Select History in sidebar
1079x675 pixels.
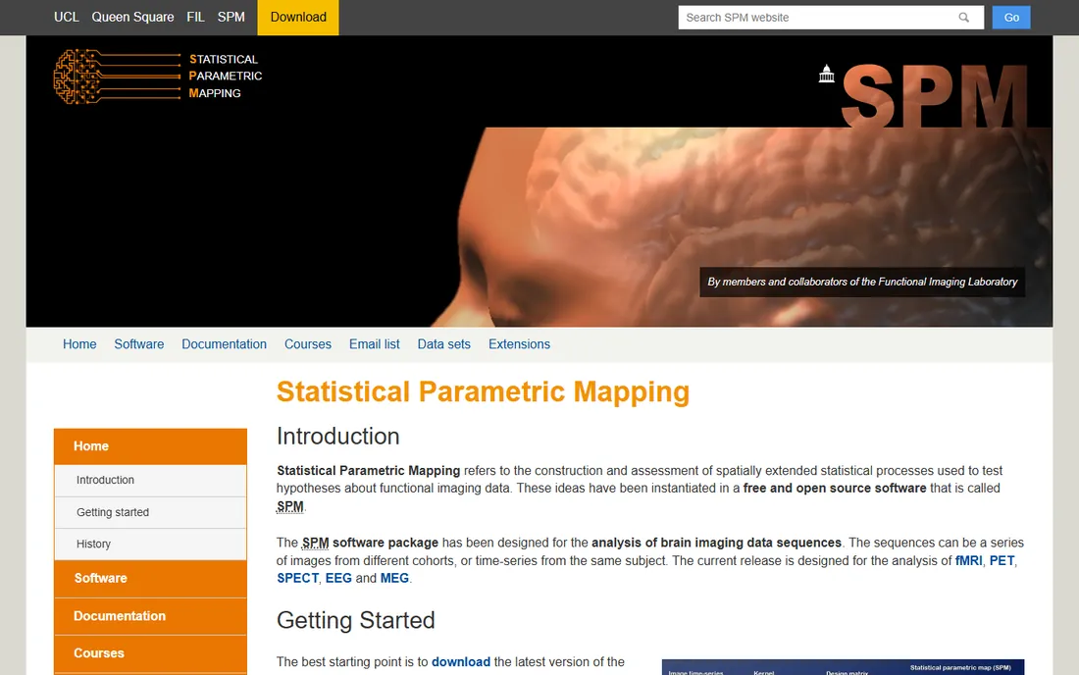150,545
